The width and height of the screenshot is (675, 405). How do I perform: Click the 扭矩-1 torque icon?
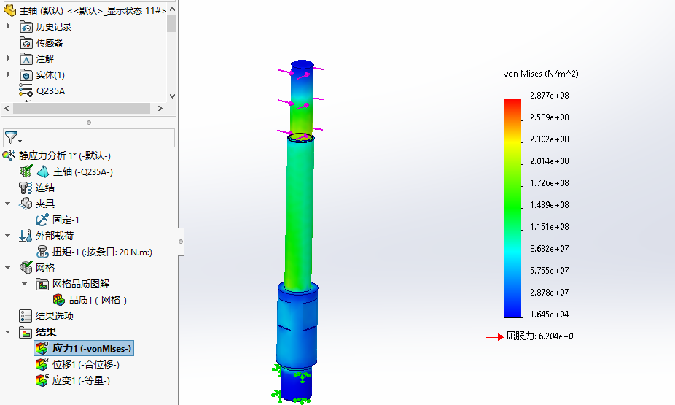coord(42,252)
